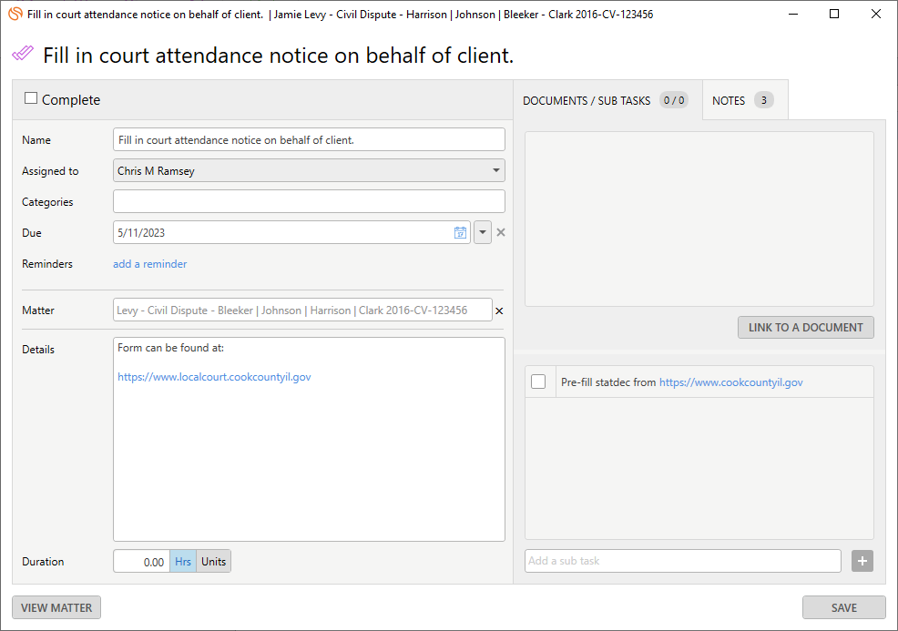The width and height of the screenshot is (898, 631).
Task: Tick the Complete checkbox
Action: click(x=31, y=98)
